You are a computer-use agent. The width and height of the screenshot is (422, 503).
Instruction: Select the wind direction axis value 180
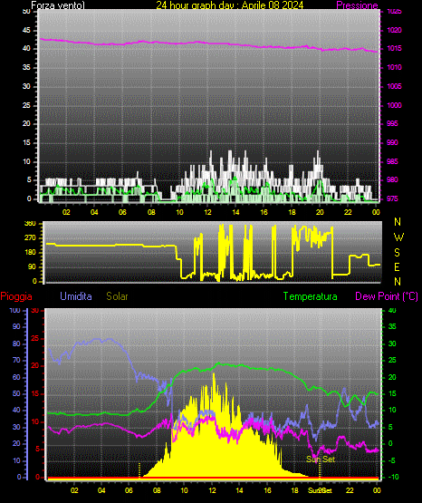tap(30, 253)
